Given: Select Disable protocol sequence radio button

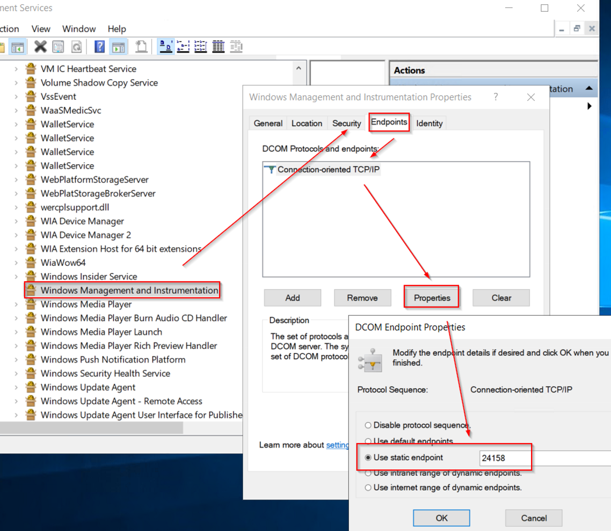Looking at the screenshot, I should coord(368,425).
